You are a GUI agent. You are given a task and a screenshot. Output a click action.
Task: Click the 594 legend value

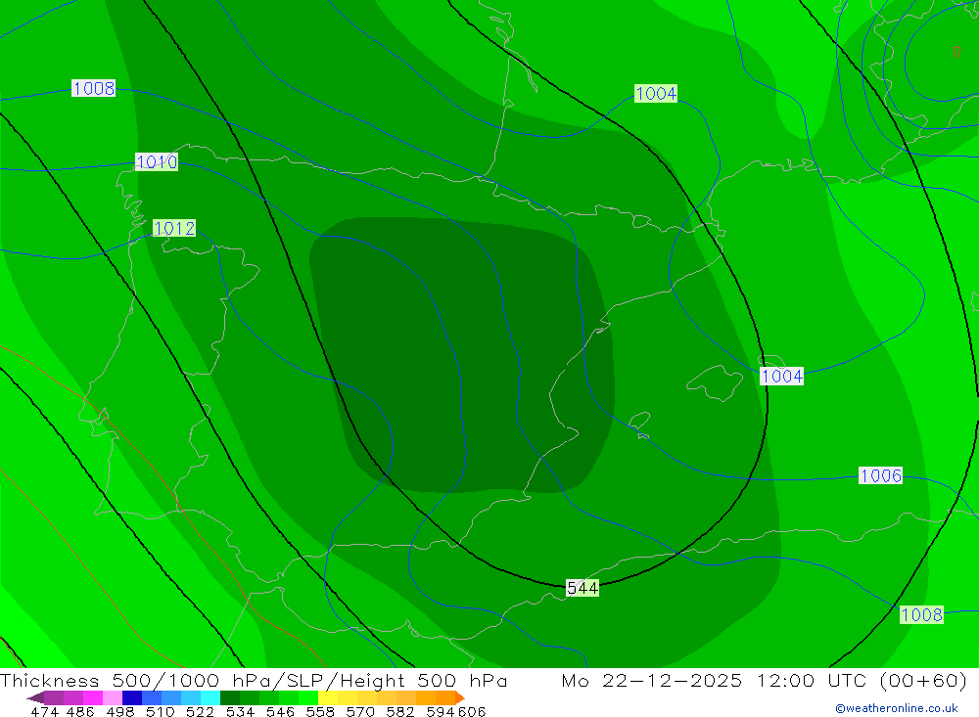pos(441,711)
